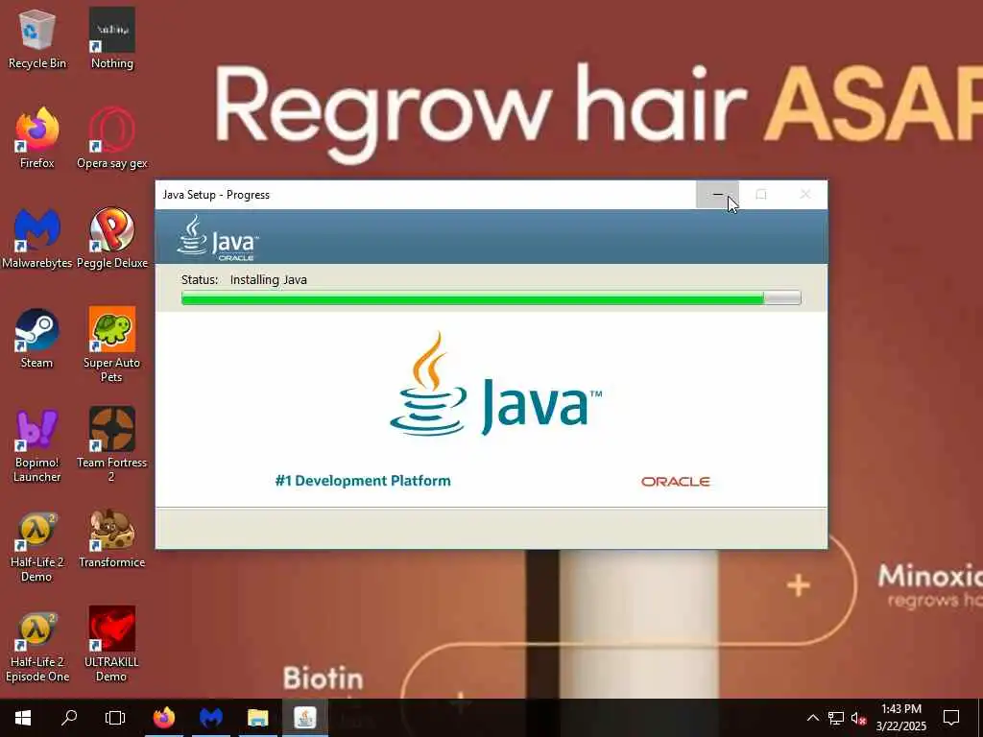The height and width of the screenshot is (737, 983).
Task: Open the Recycle Bin desktop icon
Action: [x=37, y=38]
